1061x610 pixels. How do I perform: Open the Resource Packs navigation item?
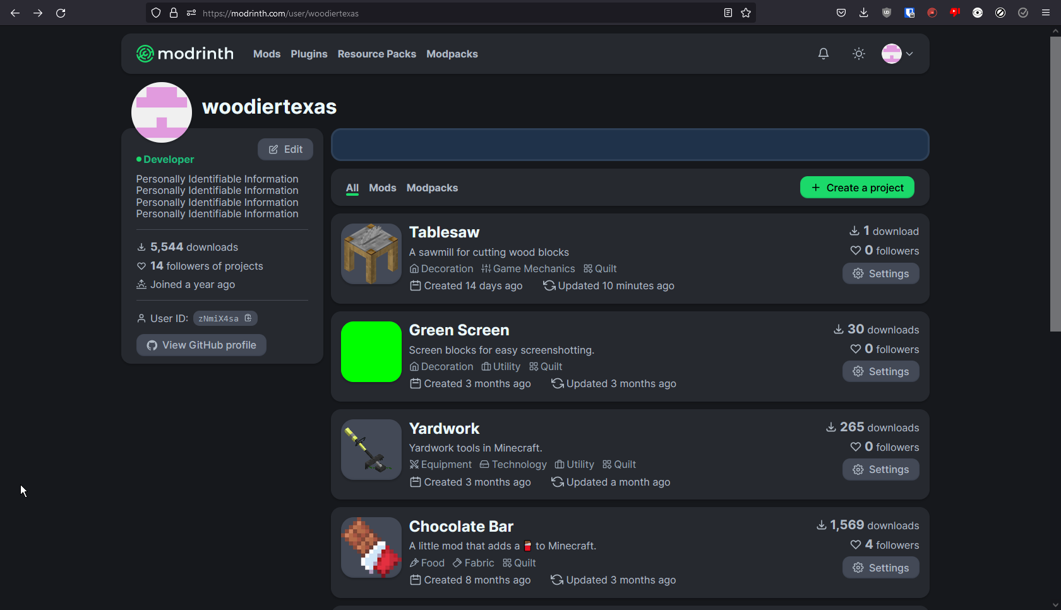(x=376, y=54)
